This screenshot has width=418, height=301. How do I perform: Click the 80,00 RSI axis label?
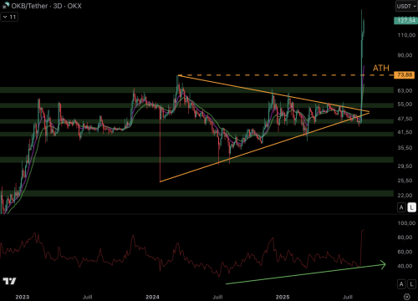405,237
